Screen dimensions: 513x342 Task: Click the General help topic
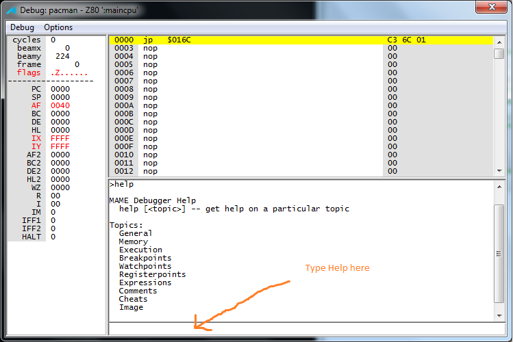[x=136, y=233]
